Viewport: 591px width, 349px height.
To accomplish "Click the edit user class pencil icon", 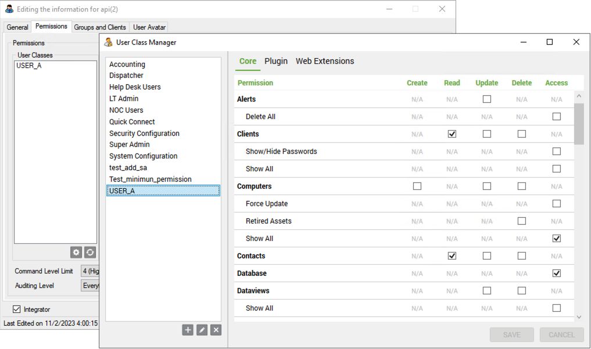I will click(202, 330).
